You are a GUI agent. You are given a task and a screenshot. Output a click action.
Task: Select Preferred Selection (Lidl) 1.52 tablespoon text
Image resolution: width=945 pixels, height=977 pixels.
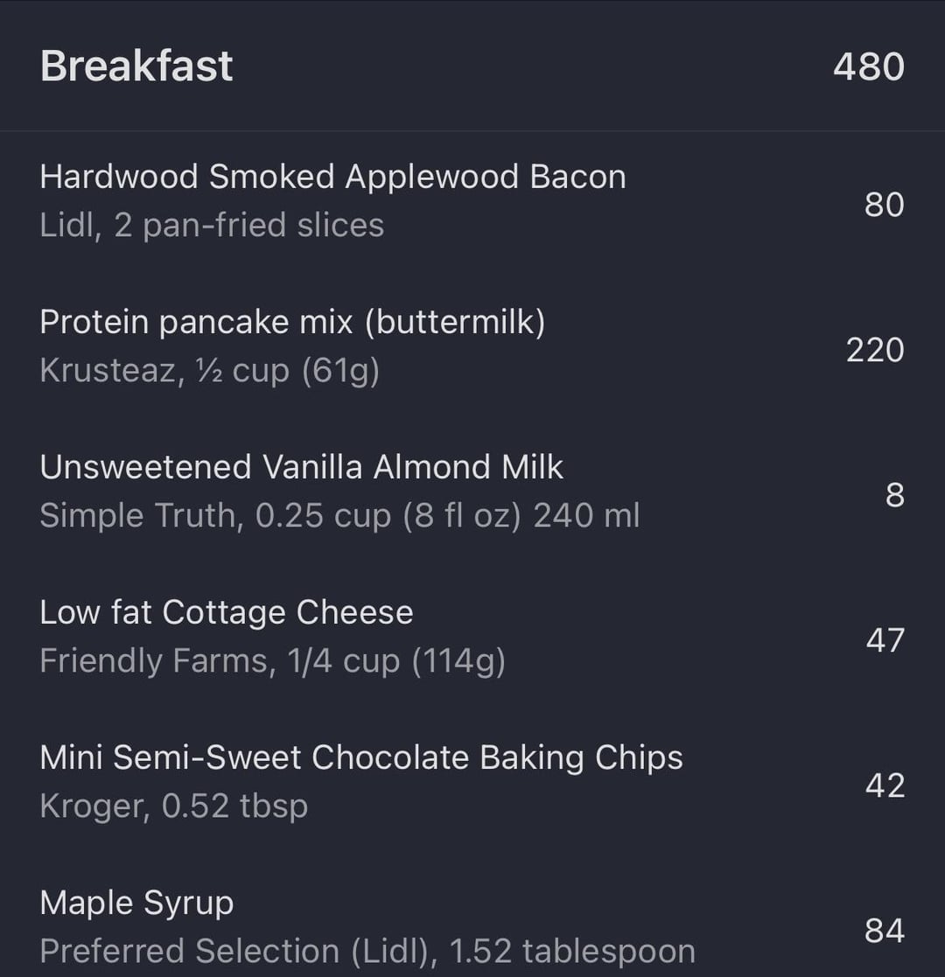tap(367, 952)
